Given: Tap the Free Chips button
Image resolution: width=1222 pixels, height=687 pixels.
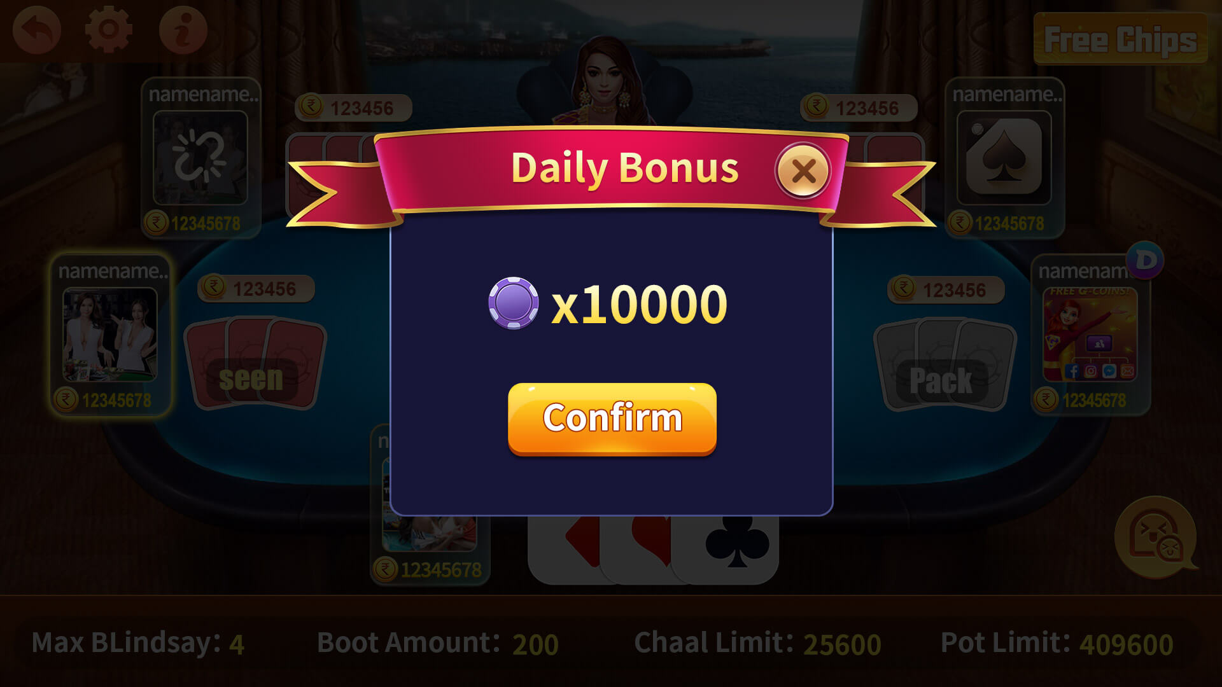Looking at the screenshot, I should point(1121,39).
